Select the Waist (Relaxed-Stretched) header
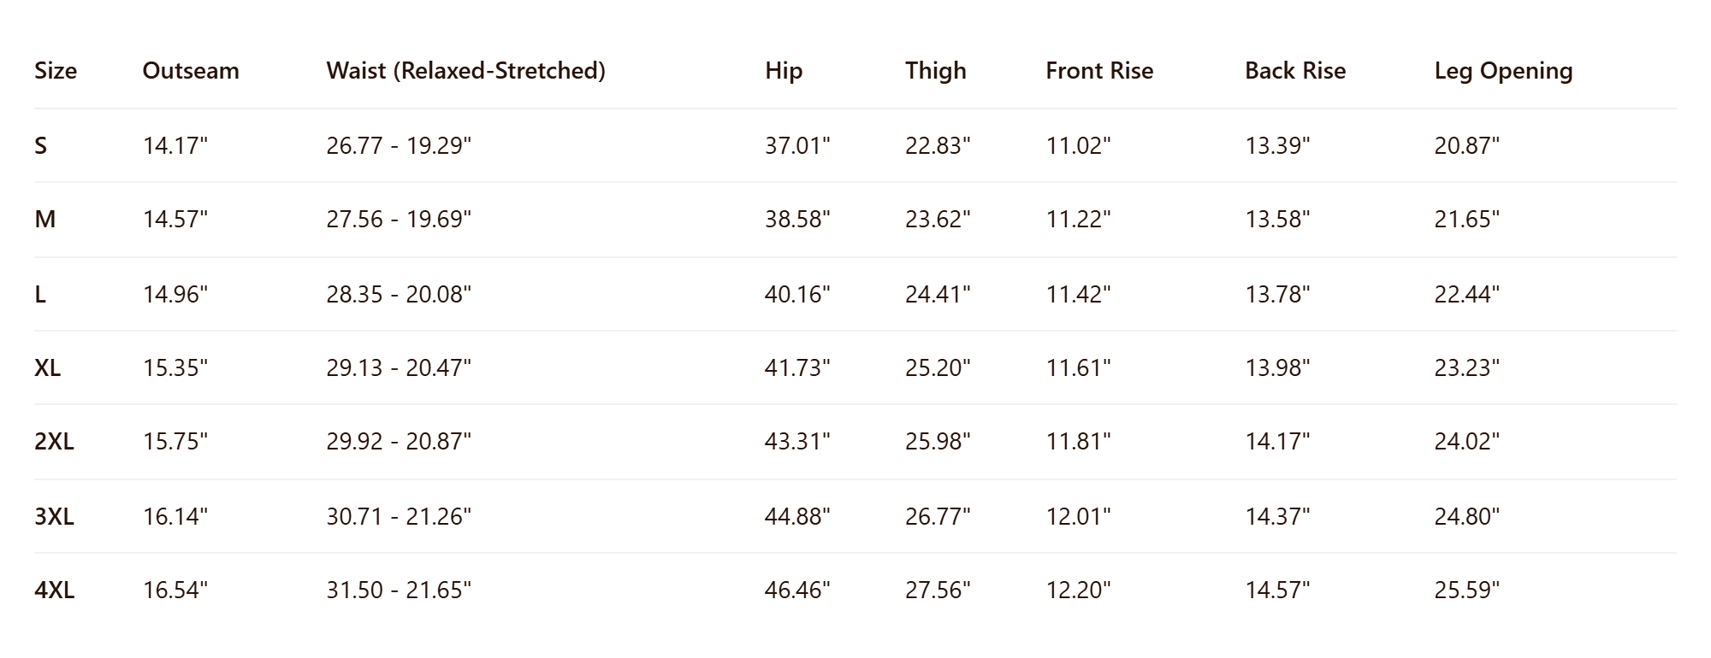This screenshot has width=1711, height=658. (x=465, y=70)
